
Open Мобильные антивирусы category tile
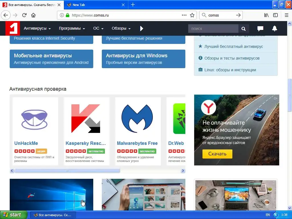click(x=51, y=59)
